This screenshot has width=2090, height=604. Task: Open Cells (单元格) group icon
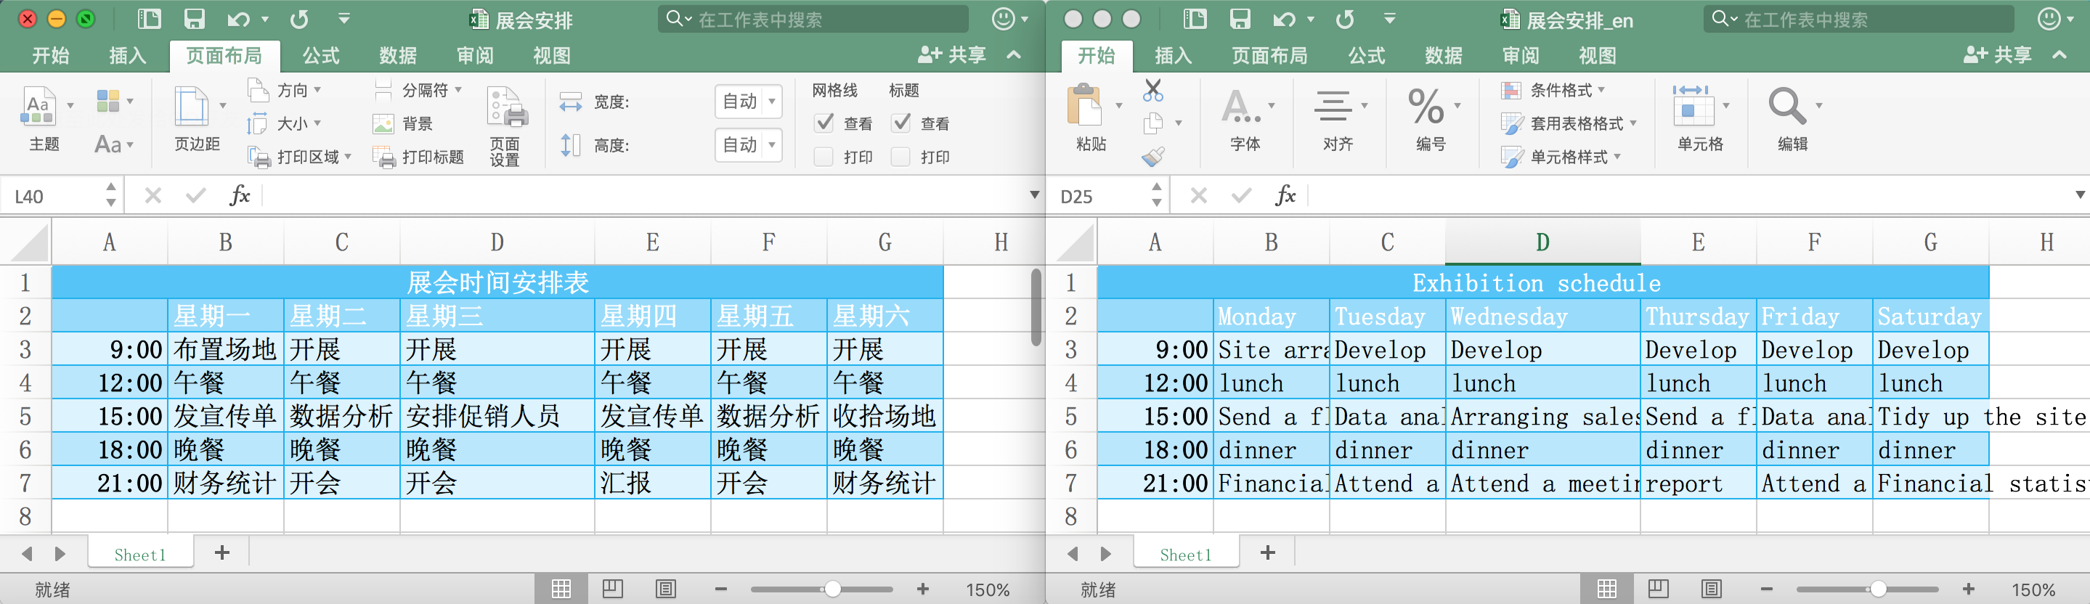[x=1693, y=105]
